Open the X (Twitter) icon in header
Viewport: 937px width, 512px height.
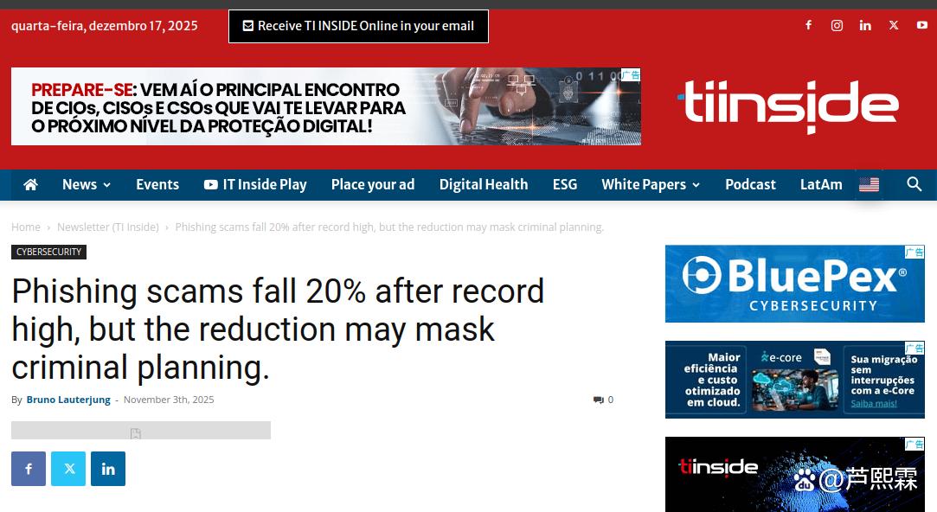[x=894, y=25]
